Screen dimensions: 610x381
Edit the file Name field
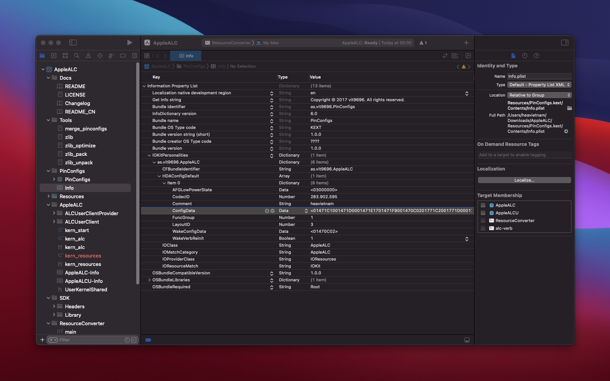539,76
